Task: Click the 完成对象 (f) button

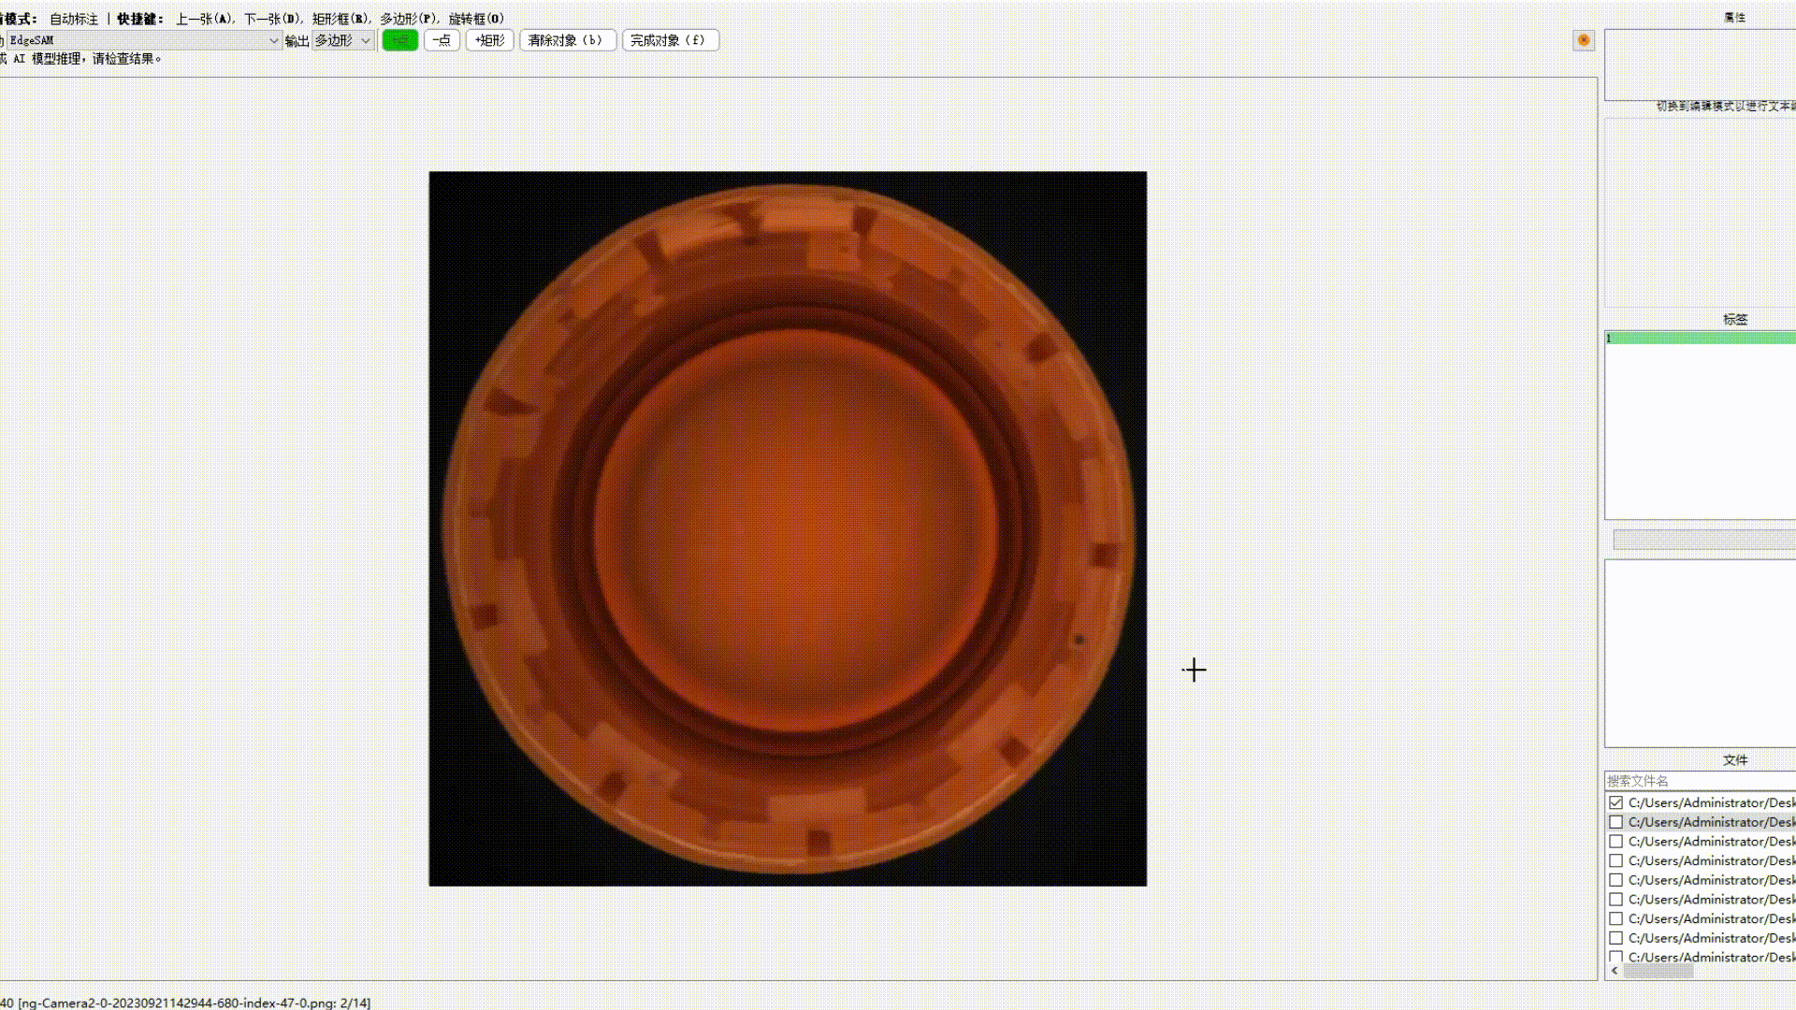Action: 670,40
